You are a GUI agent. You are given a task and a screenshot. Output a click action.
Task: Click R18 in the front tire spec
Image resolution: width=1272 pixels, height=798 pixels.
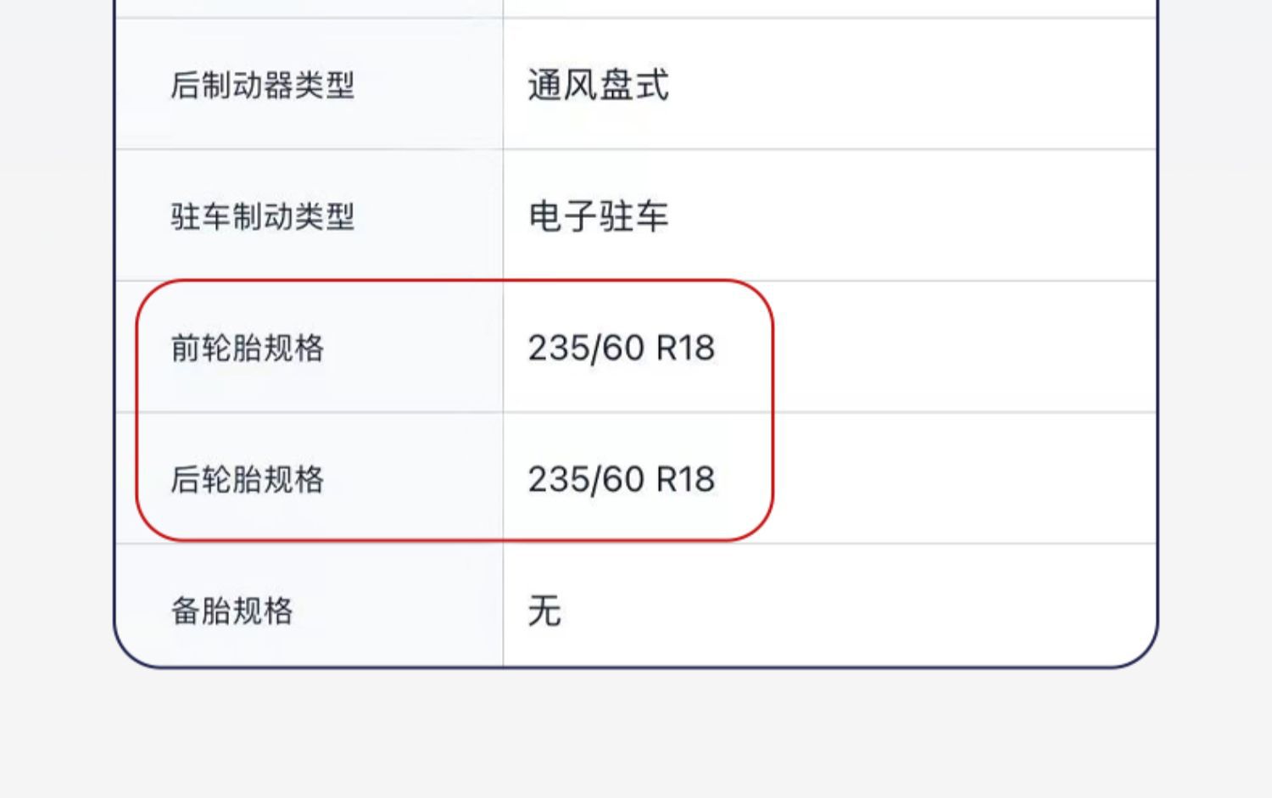tap(685, 349)
